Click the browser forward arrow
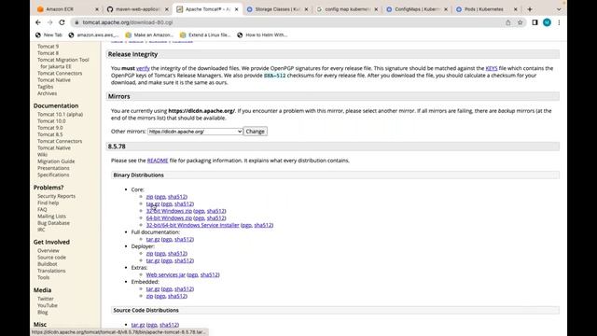This screenshot has width=597, height=336. coord(49,22)
